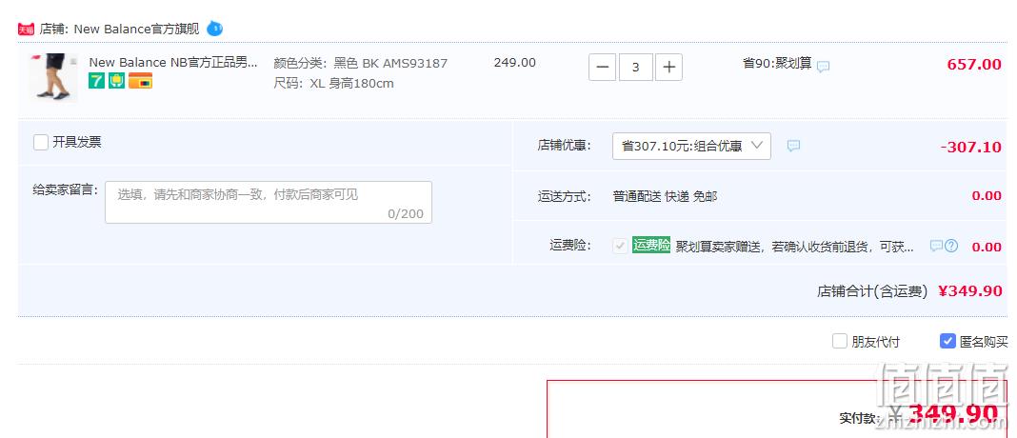Image resolution: width=1017 pixels, height=438 pixels.
Task: Click the 普通配送 快递 免邮 shipping text
Action: click(x=665, y=196)
